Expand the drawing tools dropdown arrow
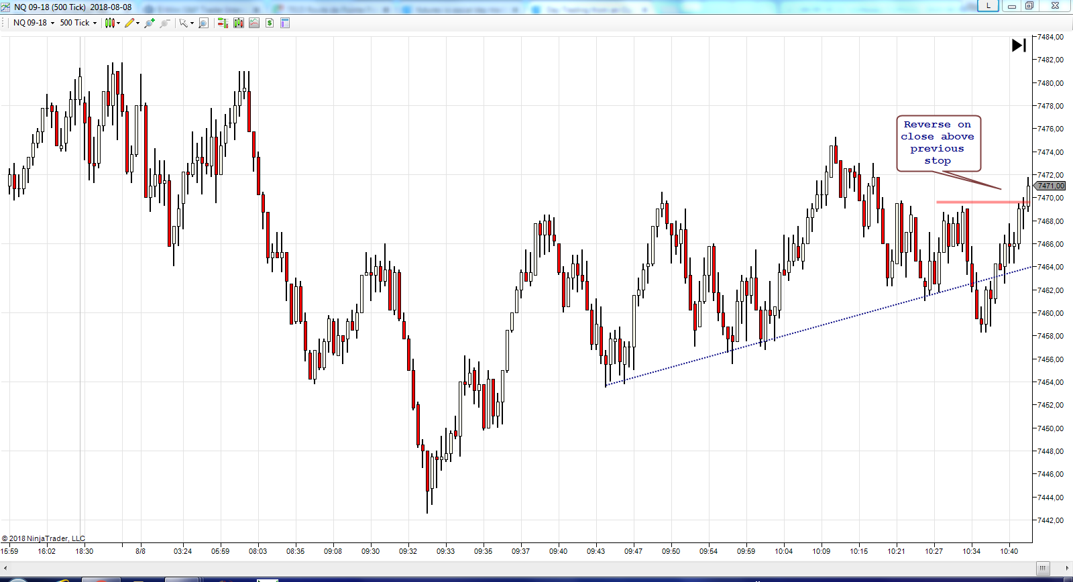 138,23
